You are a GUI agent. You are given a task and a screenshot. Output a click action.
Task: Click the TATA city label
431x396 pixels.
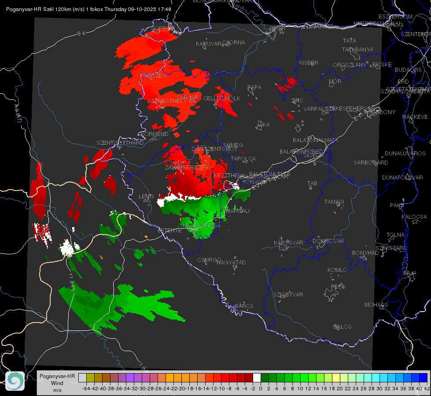[350, 40]
